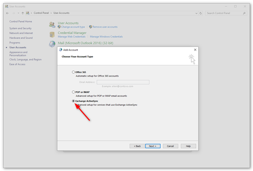Maximize the User Accounts window
The width and height of the screenshot is (253, 171).
235,6
